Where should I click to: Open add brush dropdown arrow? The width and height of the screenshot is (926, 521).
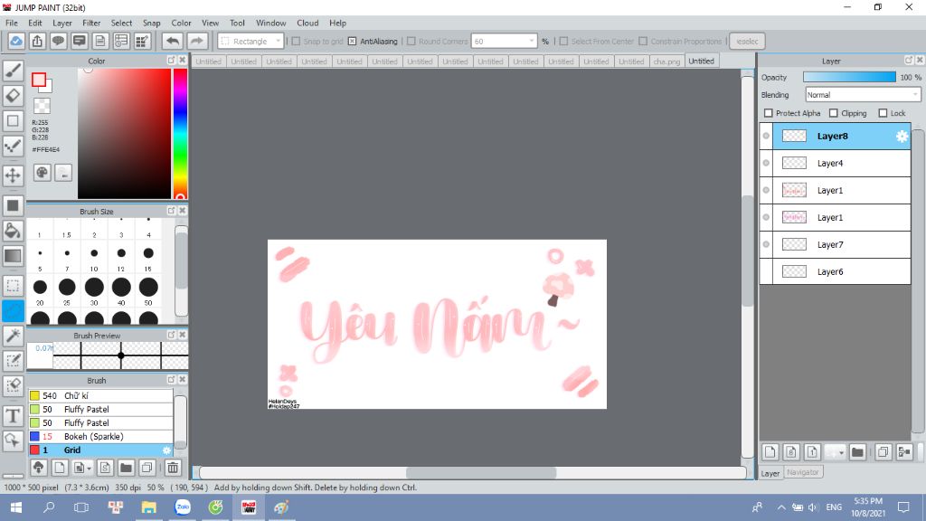click(89, 469)
